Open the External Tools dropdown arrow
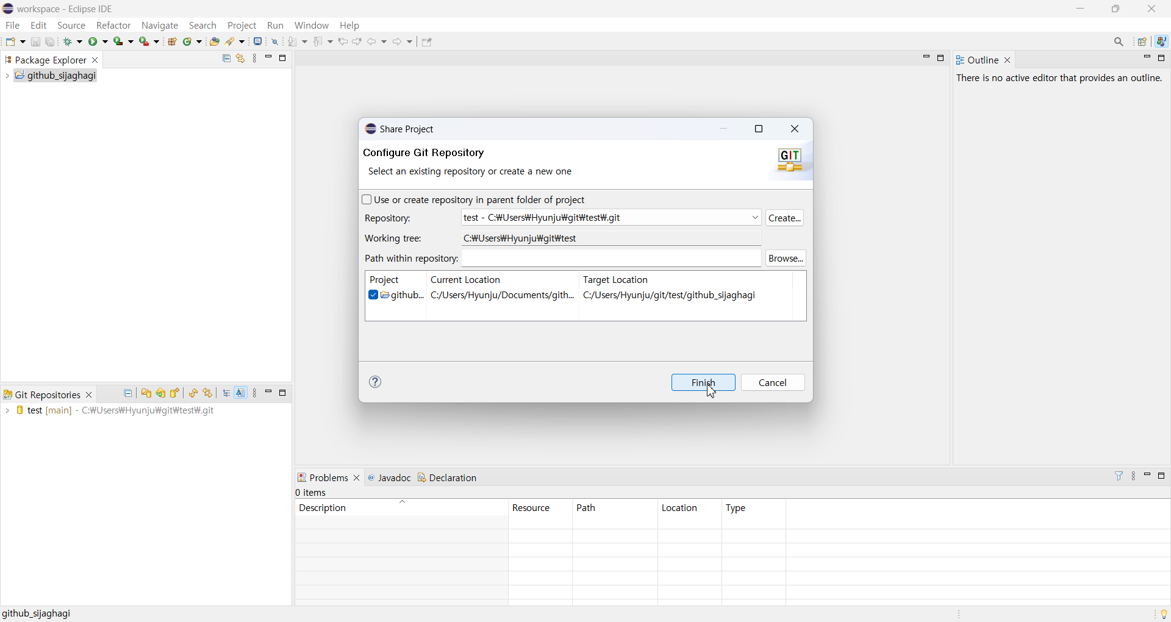The height and width of the screenshot is (622, 1171). pos(156,41)
